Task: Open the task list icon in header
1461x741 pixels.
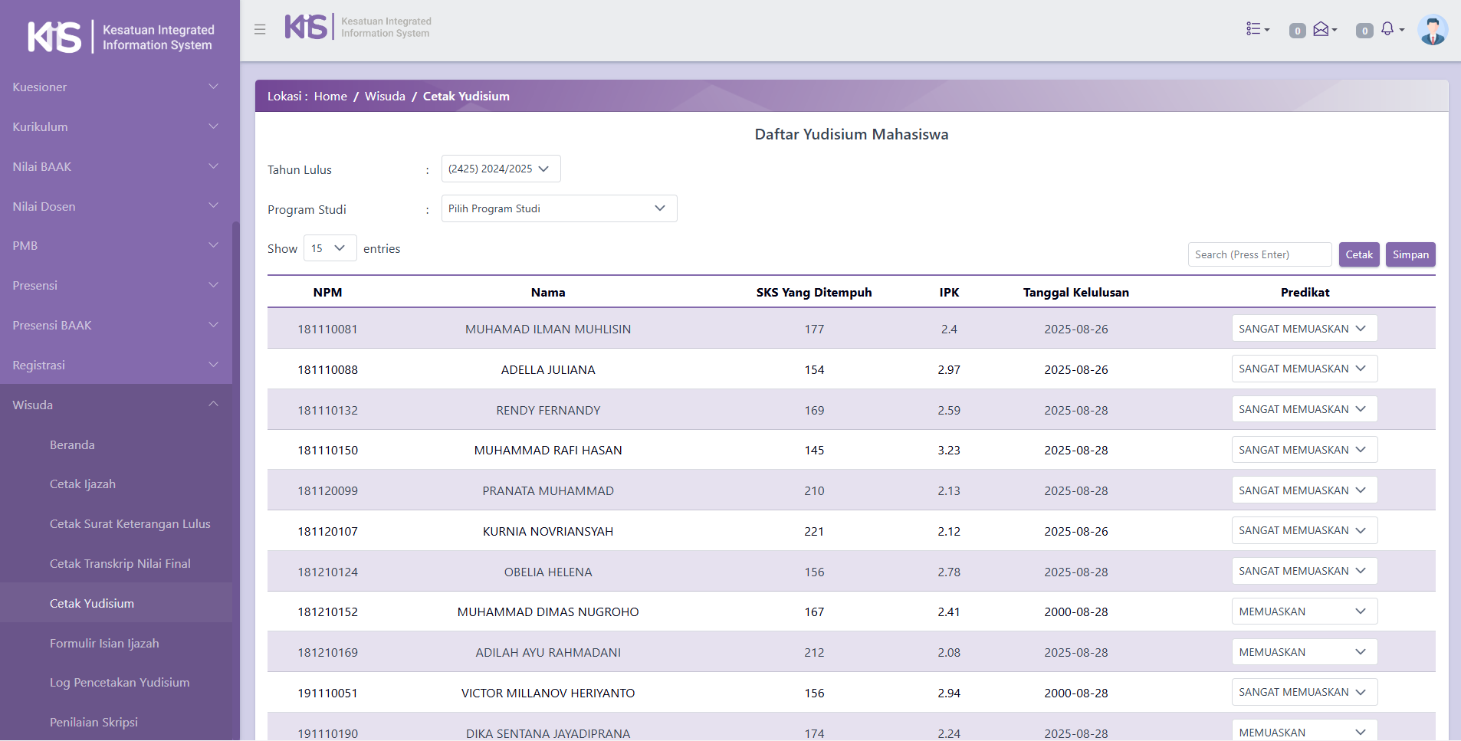Action: 1257,29
